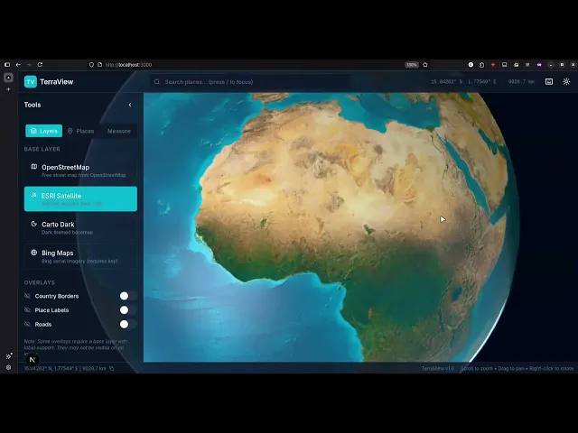Click the search magnifier icon

coord(157,82)
